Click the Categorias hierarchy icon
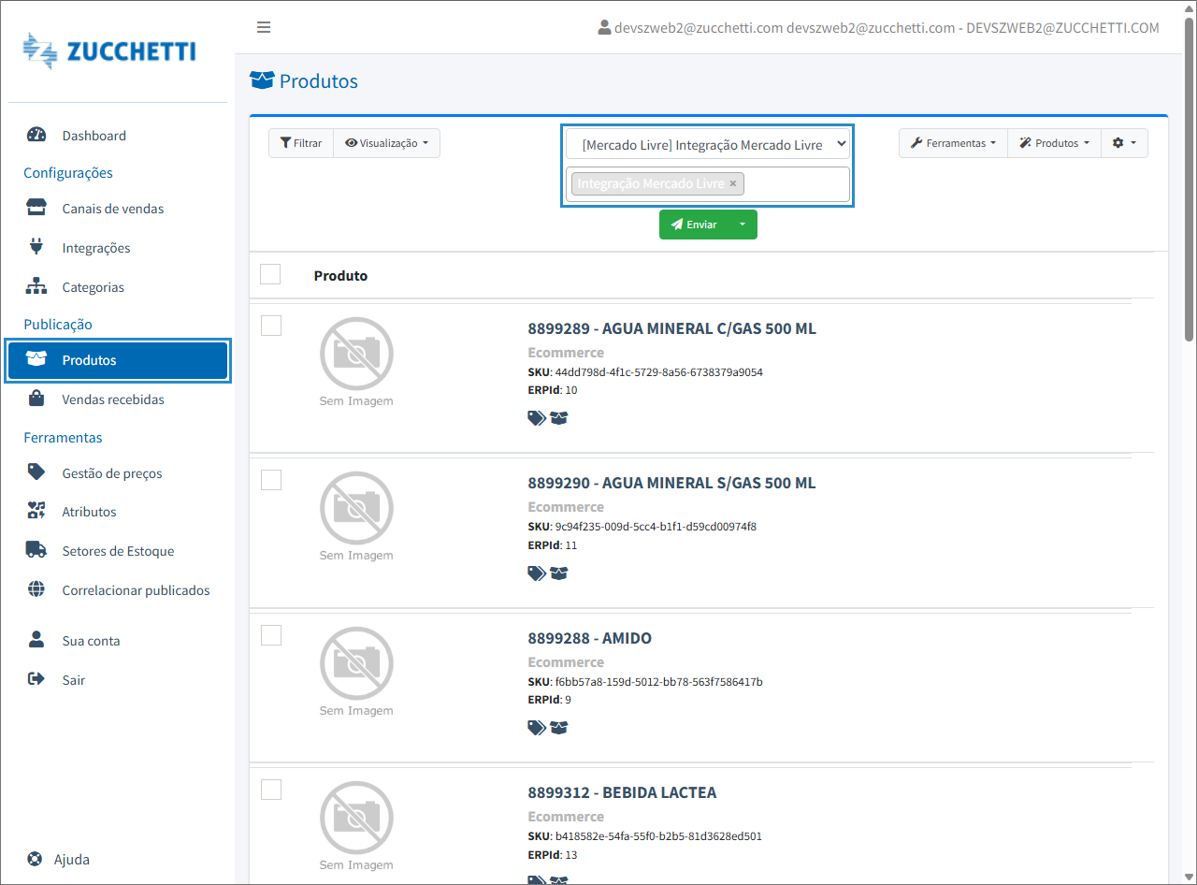1197x885 pixels. pyautogui.click(x=36, y=286)
